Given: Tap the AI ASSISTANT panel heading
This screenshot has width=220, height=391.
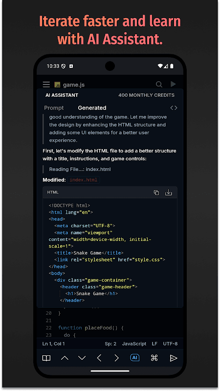Looking at the screenshot, I should point(62,95).
